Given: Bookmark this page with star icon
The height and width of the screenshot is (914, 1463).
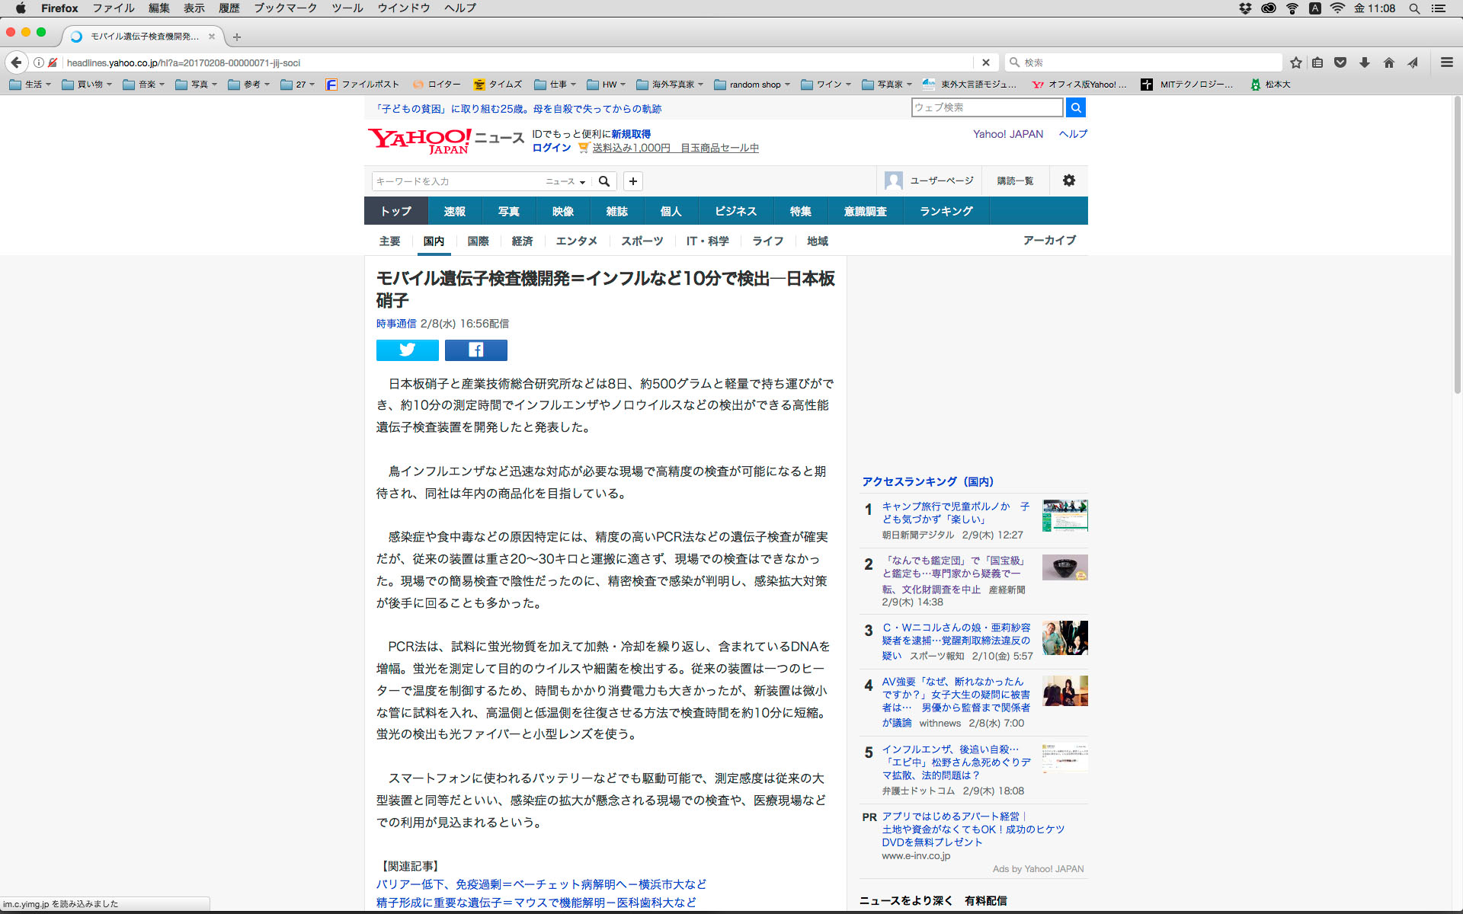Looking at the screenshot, I should [1296, 62].
